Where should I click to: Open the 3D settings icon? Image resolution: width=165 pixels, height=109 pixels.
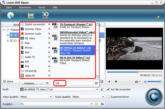(45, 15)
